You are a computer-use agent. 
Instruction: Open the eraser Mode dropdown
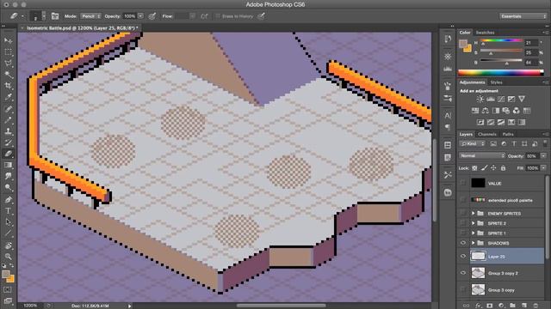click(x=91, y=16)
